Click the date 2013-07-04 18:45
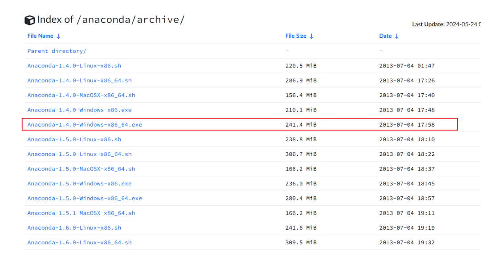481x255 pixels. tap(407, 183)
